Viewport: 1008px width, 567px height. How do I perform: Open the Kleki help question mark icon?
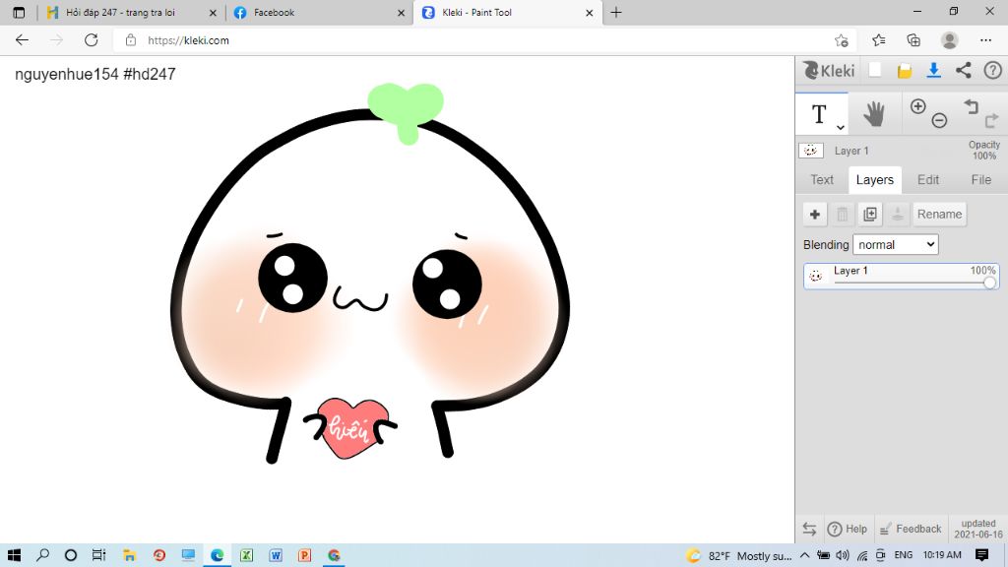[x=992, y=71]
